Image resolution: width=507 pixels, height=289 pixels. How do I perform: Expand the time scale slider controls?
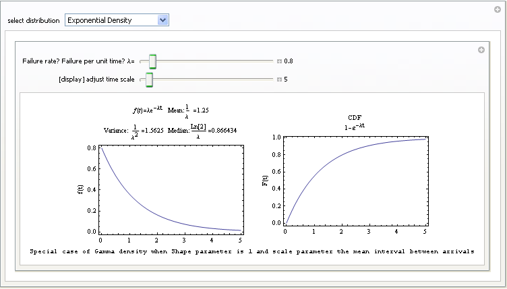click(279, 79)
